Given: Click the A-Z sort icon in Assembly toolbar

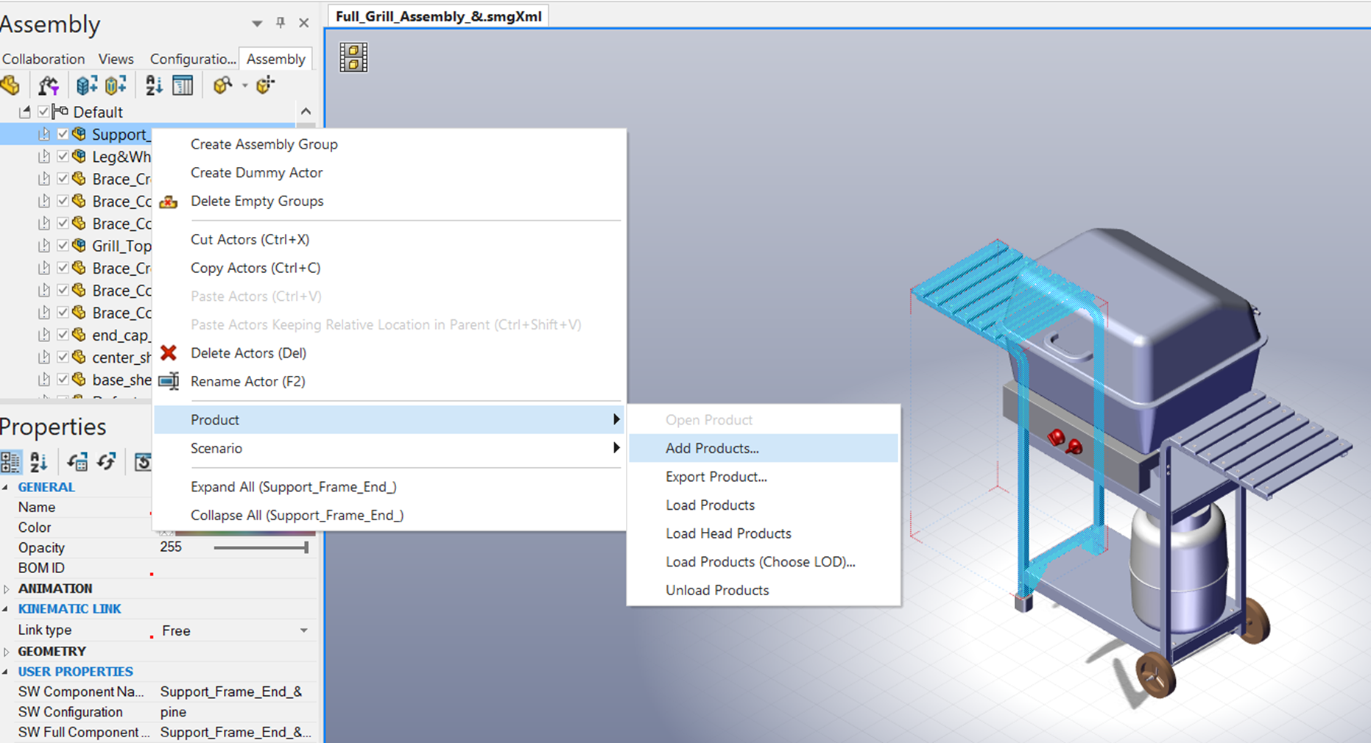Looking at the screenshot, I should pyautogui.click(x=152, y=85).
